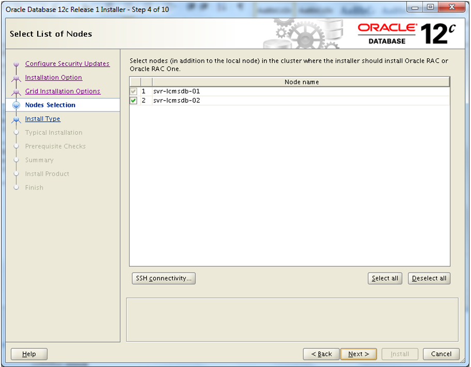The width and height of the screenshot is (471, 367).
Task: Select the svr-lcmsdb-01 node name cell
Action: pyautogui.click(x=301, y=91)
